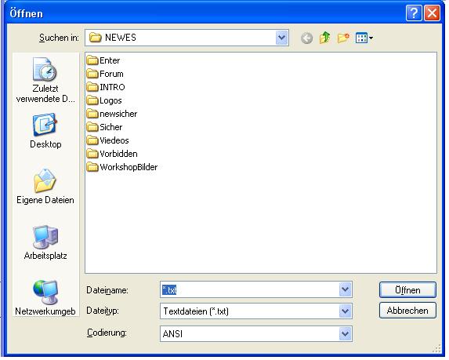Expand the Dateiname dropdown arrow
This screenshot has height=360, width=449.
coord(346,289)
